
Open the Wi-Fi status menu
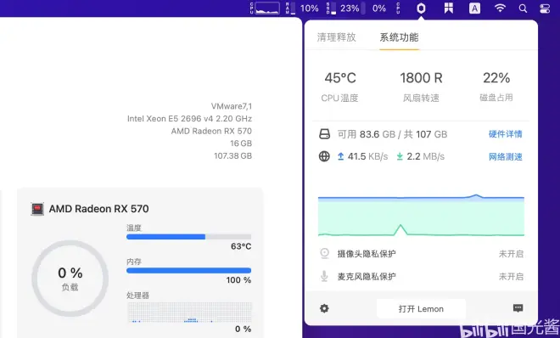pos(500,8)
